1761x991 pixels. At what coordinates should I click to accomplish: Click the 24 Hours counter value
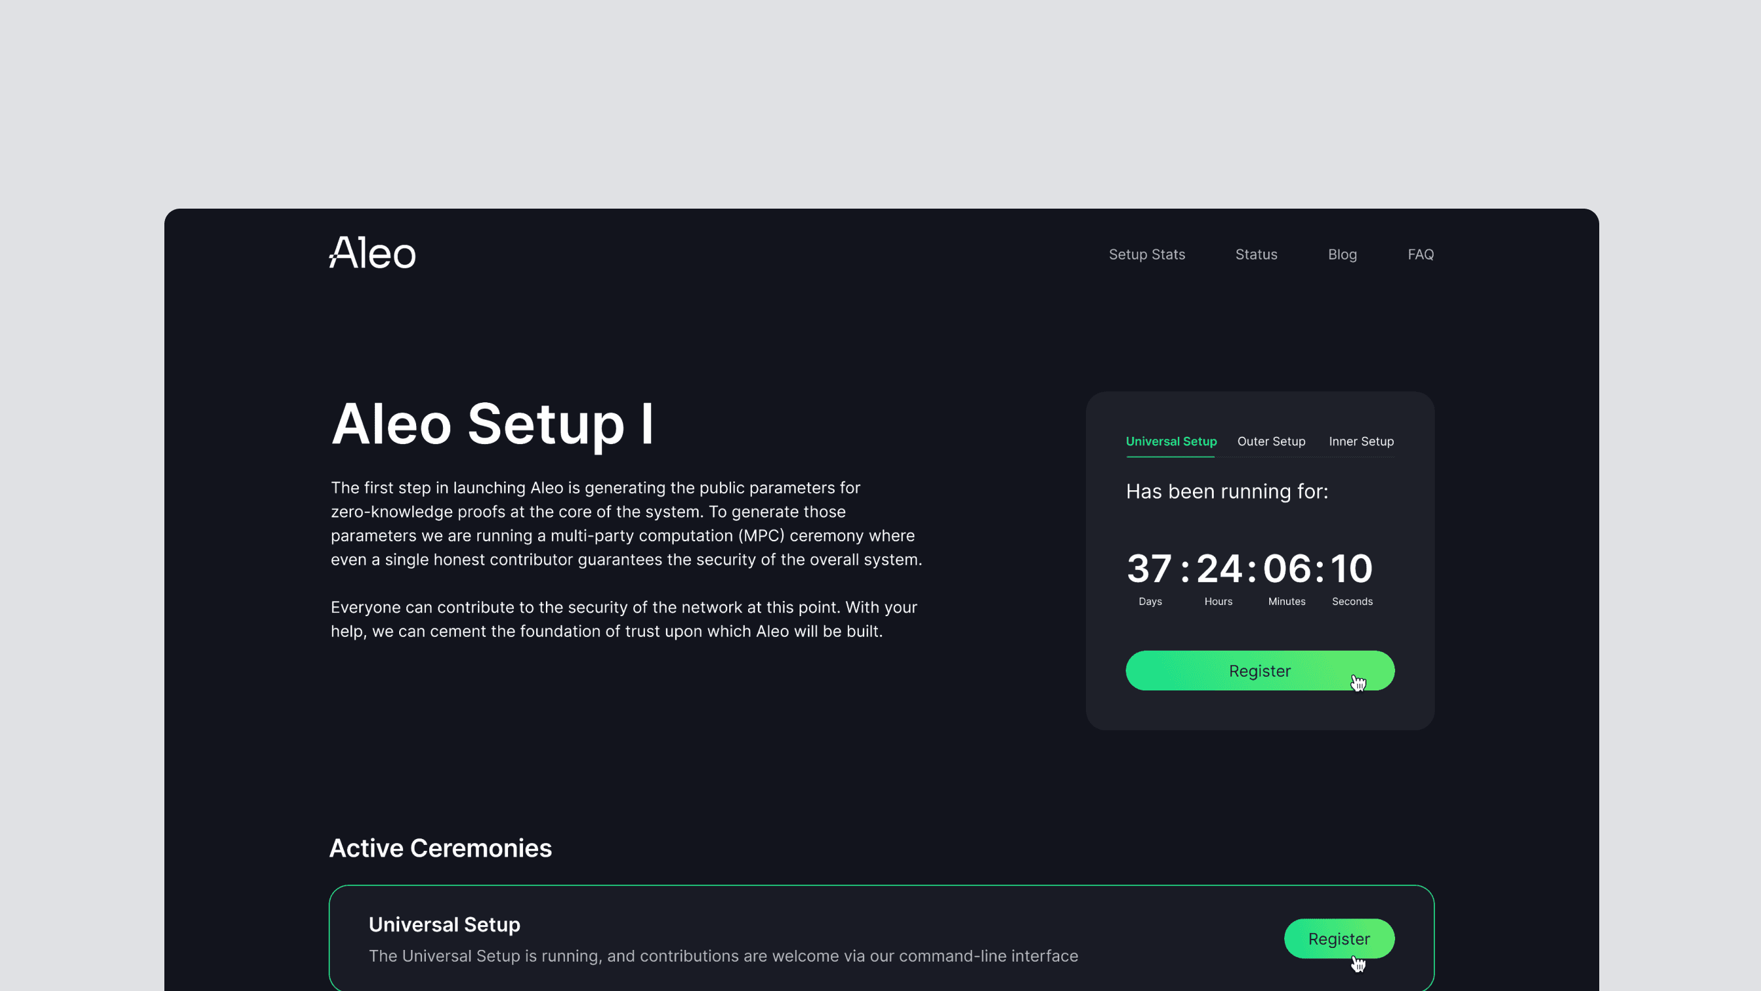coord(1219,569)
